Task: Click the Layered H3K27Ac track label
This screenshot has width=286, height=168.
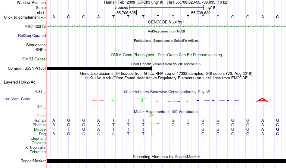Action: pos(20,82)
